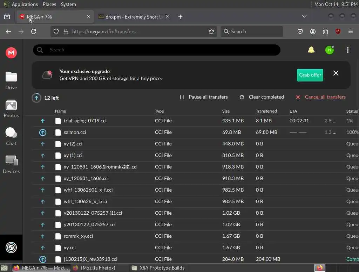Select xy_120831_1606.cci transfer row
Screen dimensions: 359x272
(x=195, y=178)
